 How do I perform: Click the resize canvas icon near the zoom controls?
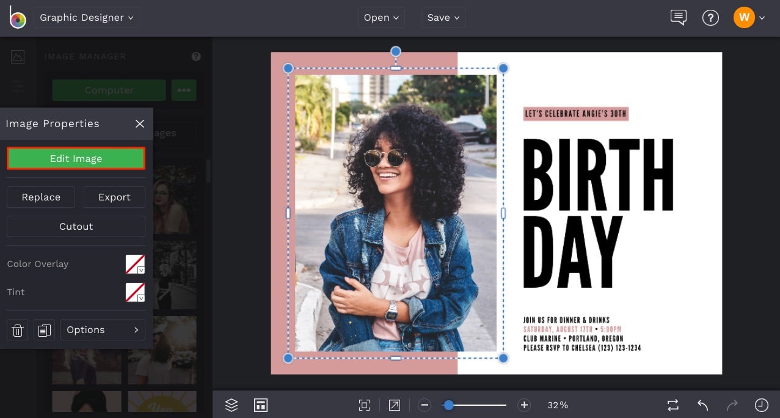coord(394,405)
